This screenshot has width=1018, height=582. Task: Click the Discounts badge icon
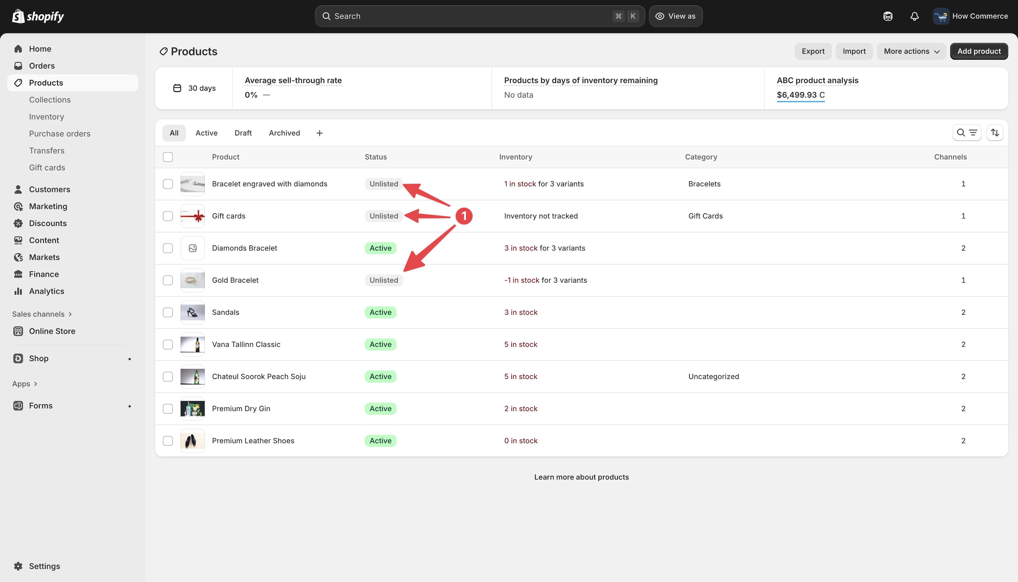point(18,223)
